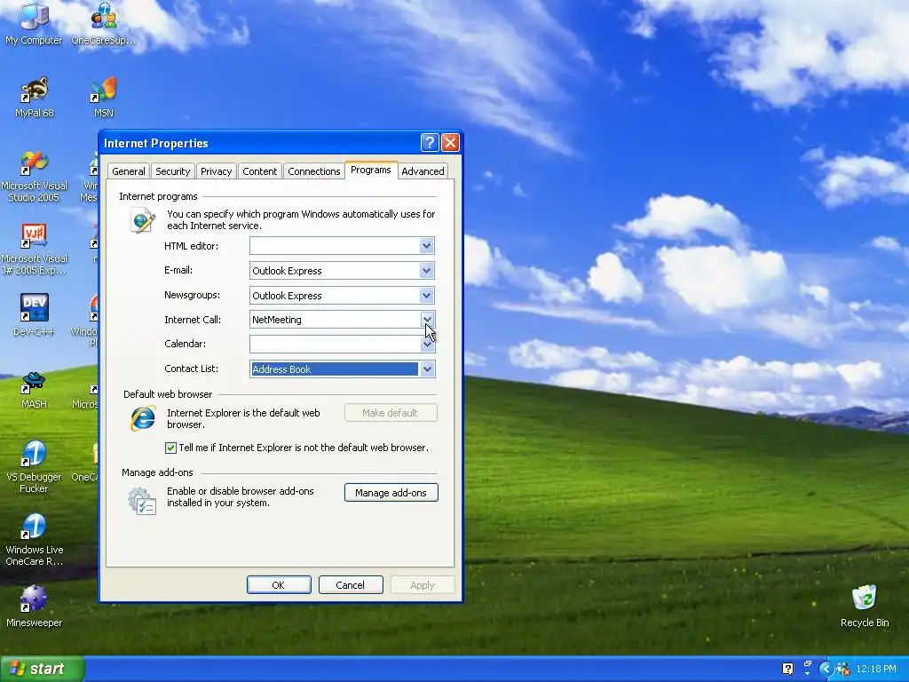Click the question mark help title button
Viewport: 909px width, 682px height.
pyautogui.click(x=430, y=143)
